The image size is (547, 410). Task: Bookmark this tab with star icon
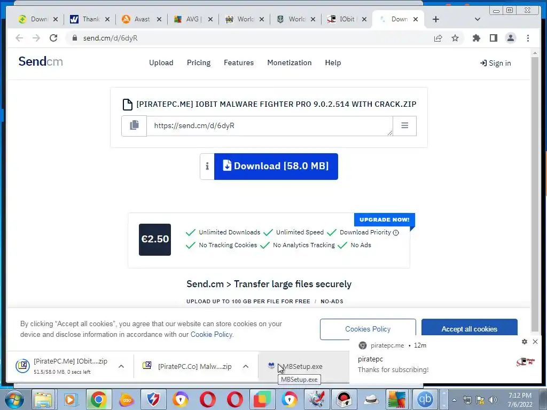[x=455, y=38]
